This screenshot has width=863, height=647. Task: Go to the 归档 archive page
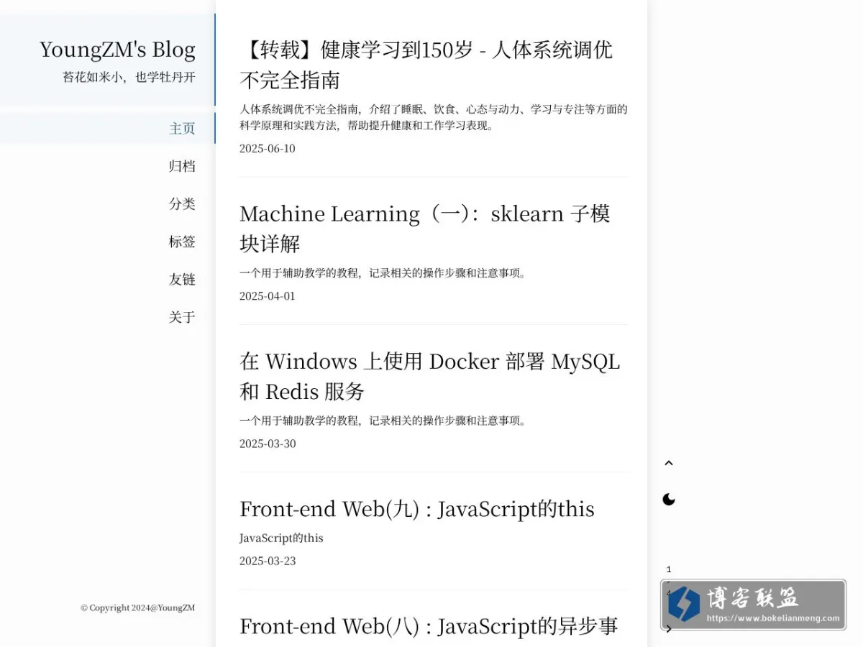pyautogui.click(x=182, y=166)
